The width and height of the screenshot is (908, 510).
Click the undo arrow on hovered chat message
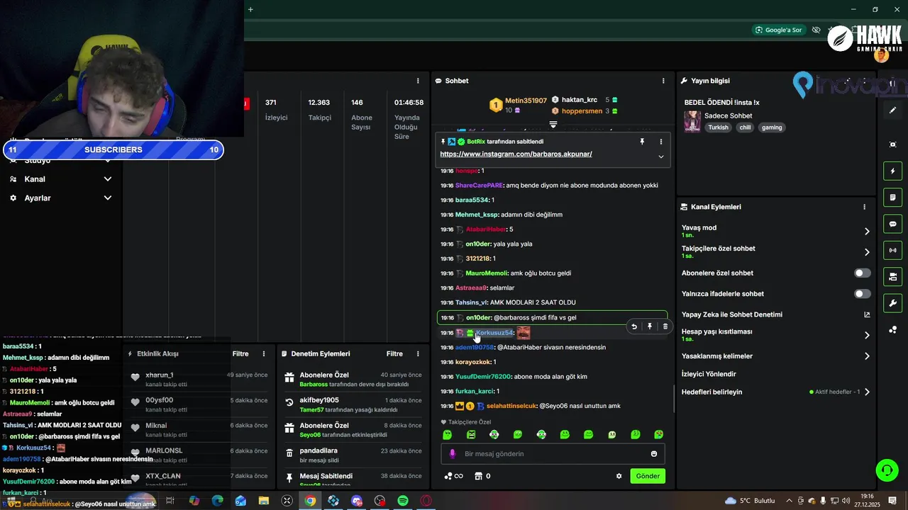[634, 327]
